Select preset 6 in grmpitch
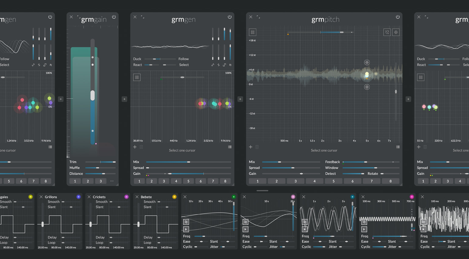469x259 pixels. click(x=353, y=181)
